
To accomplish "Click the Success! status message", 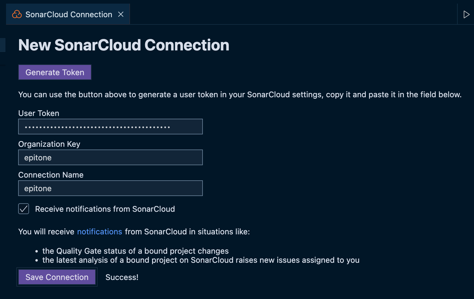I will [x=122, y=277].
